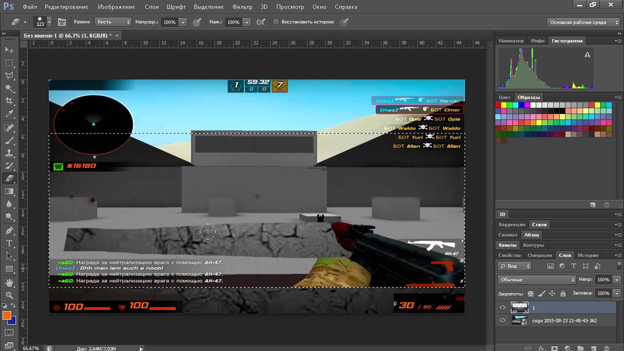Viewport: 624px width, 351px height.
Task: Open the Файл menu
Action: (30, 7)
